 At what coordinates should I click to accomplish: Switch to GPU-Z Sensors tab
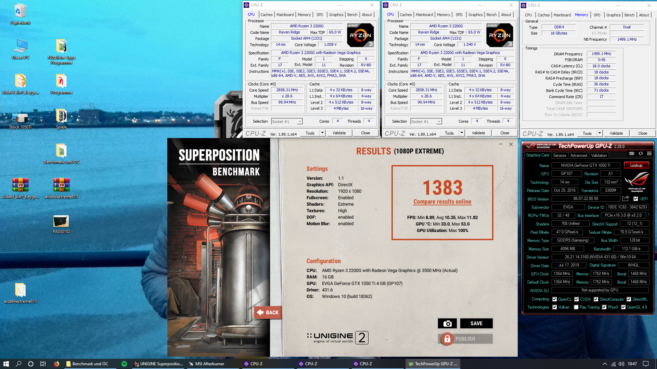click(x=559, y=155)
